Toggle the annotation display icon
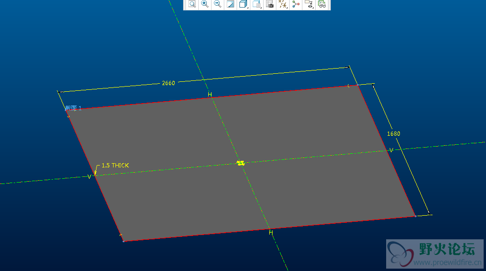 (296, 4)
